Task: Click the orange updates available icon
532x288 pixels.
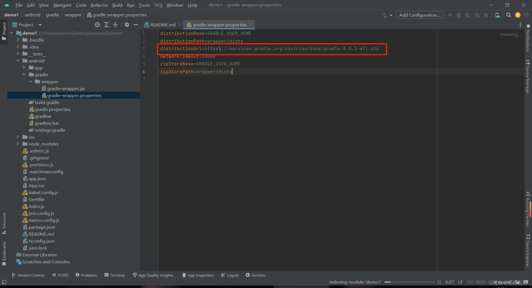Action: click(x=518, y=15)
